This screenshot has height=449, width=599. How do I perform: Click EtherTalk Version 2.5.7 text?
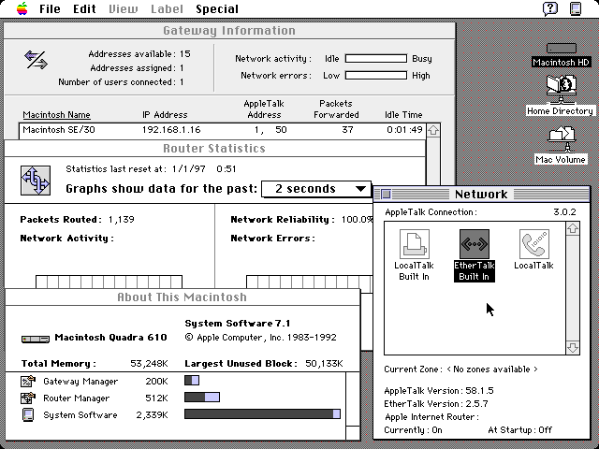click(x=436, y=403)
